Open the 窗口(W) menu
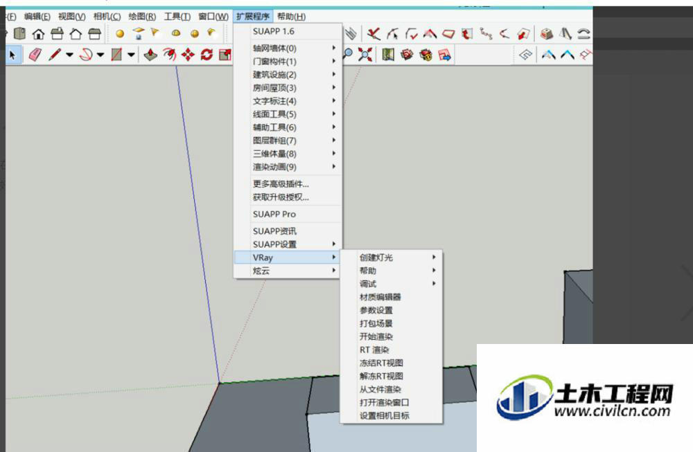693x452 pixels. 213,17
